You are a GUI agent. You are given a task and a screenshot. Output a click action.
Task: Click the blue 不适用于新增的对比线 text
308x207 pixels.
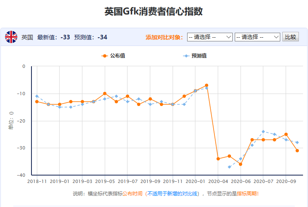[x=172, y=194]
